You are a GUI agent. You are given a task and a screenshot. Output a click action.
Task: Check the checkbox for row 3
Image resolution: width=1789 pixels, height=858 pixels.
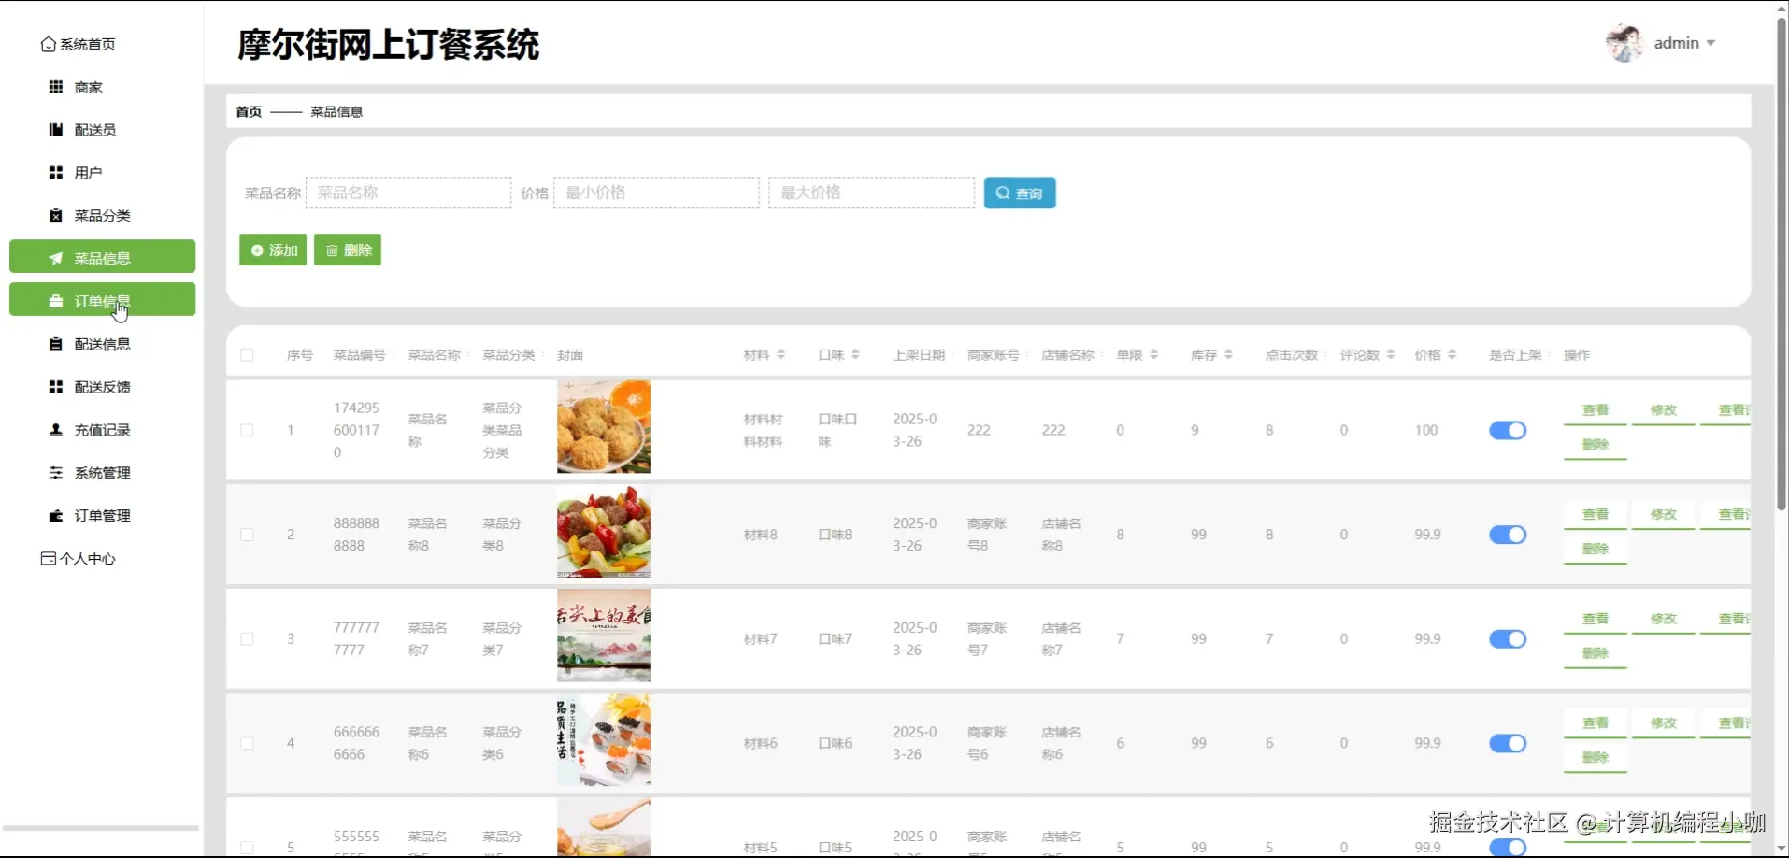(x=247, y=638)
